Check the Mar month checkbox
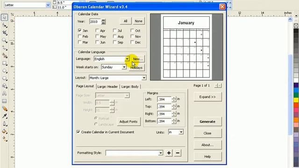Image resolution: width=299 pixels, height=168 pixels. (x=80, y=42)
